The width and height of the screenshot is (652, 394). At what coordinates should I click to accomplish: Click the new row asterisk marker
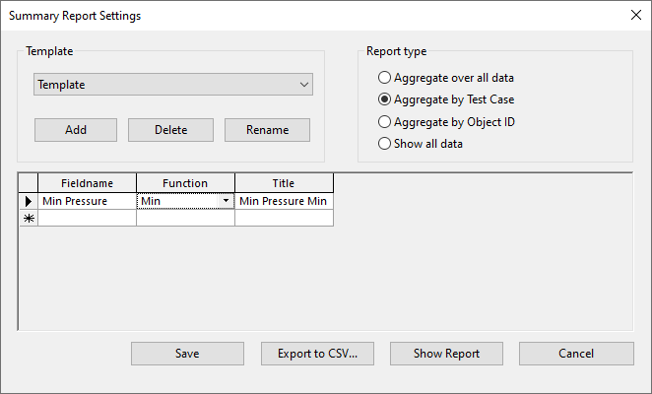28,218
